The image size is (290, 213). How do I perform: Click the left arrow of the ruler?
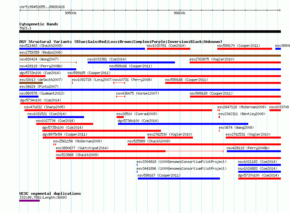coord(21,10)
